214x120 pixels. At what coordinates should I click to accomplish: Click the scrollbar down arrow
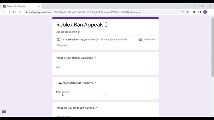click(213, 115)
